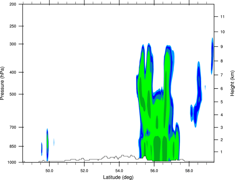The width and height of the screenshot is (235, 180).
Task: Click the 7 km height label
Action: click(x=221, y=75)
